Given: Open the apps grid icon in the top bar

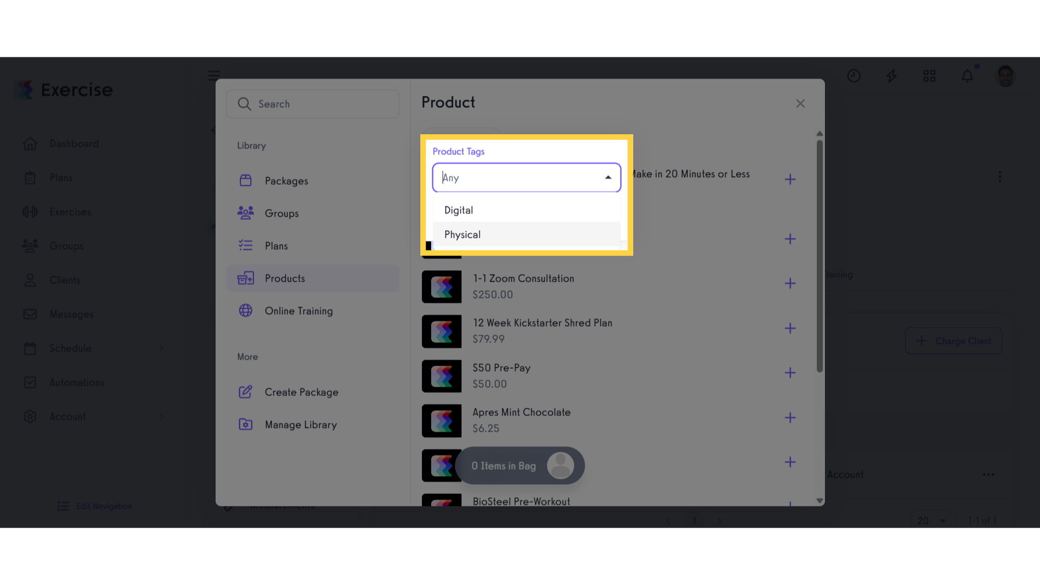Looking at the screenshot, I should 929,76.
